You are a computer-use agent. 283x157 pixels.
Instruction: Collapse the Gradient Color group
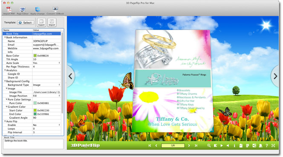click(6, 106)
